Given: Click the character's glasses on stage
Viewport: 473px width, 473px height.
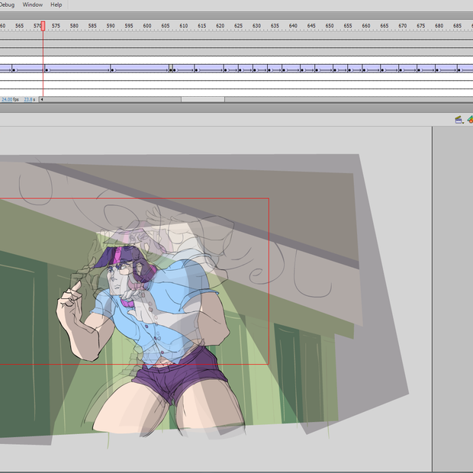Looking at the screenshot, I should (x=121, y=269).
